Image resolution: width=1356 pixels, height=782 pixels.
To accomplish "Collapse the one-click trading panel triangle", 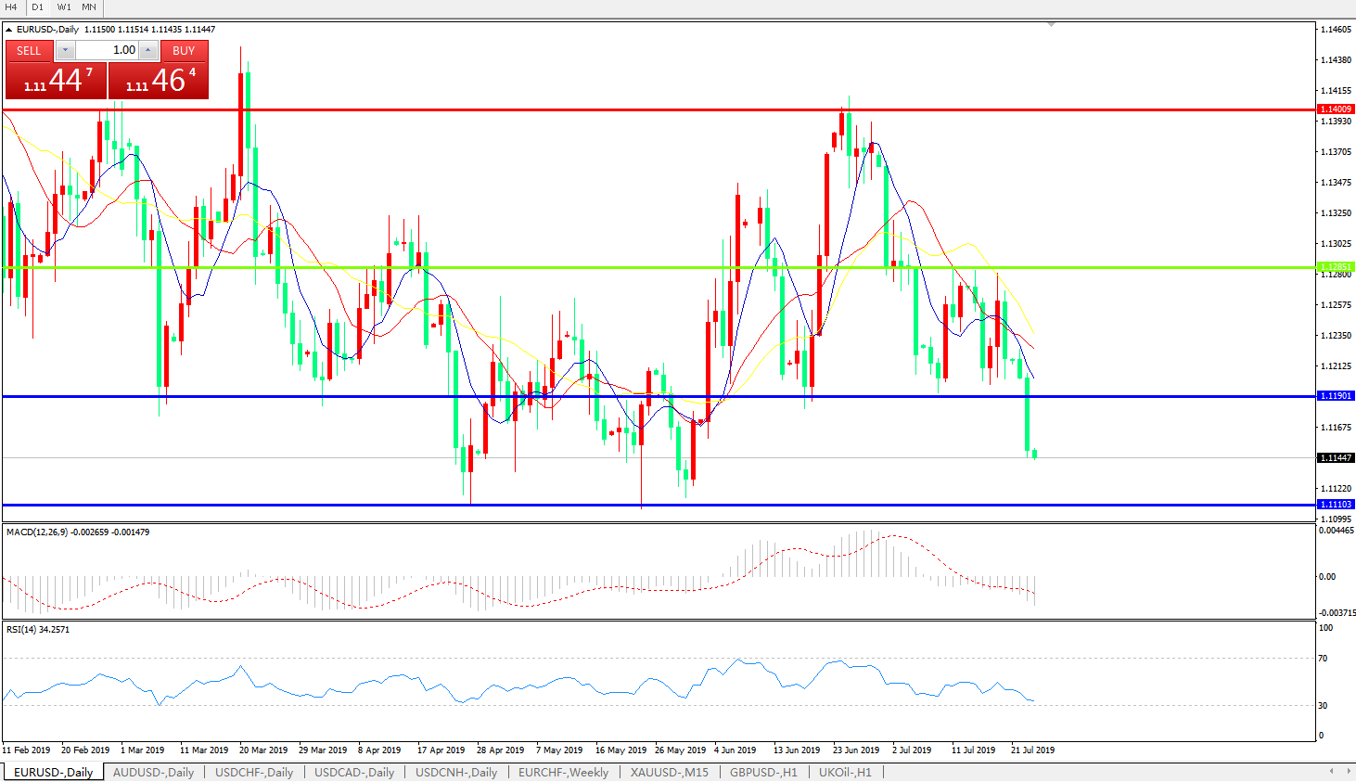I will tap(9, 30).
